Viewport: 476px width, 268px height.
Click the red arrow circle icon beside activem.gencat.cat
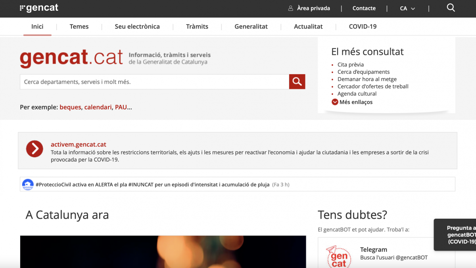(35, 149)
